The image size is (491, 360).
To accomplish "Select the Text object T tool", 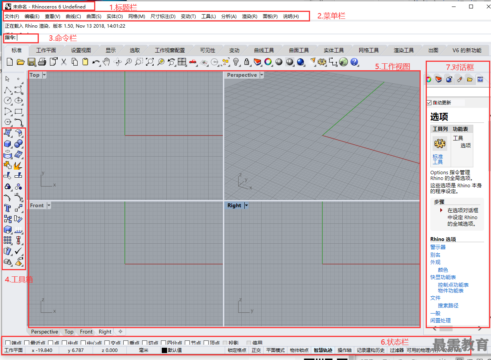I will pyautogui.click(x=7, y=208).
